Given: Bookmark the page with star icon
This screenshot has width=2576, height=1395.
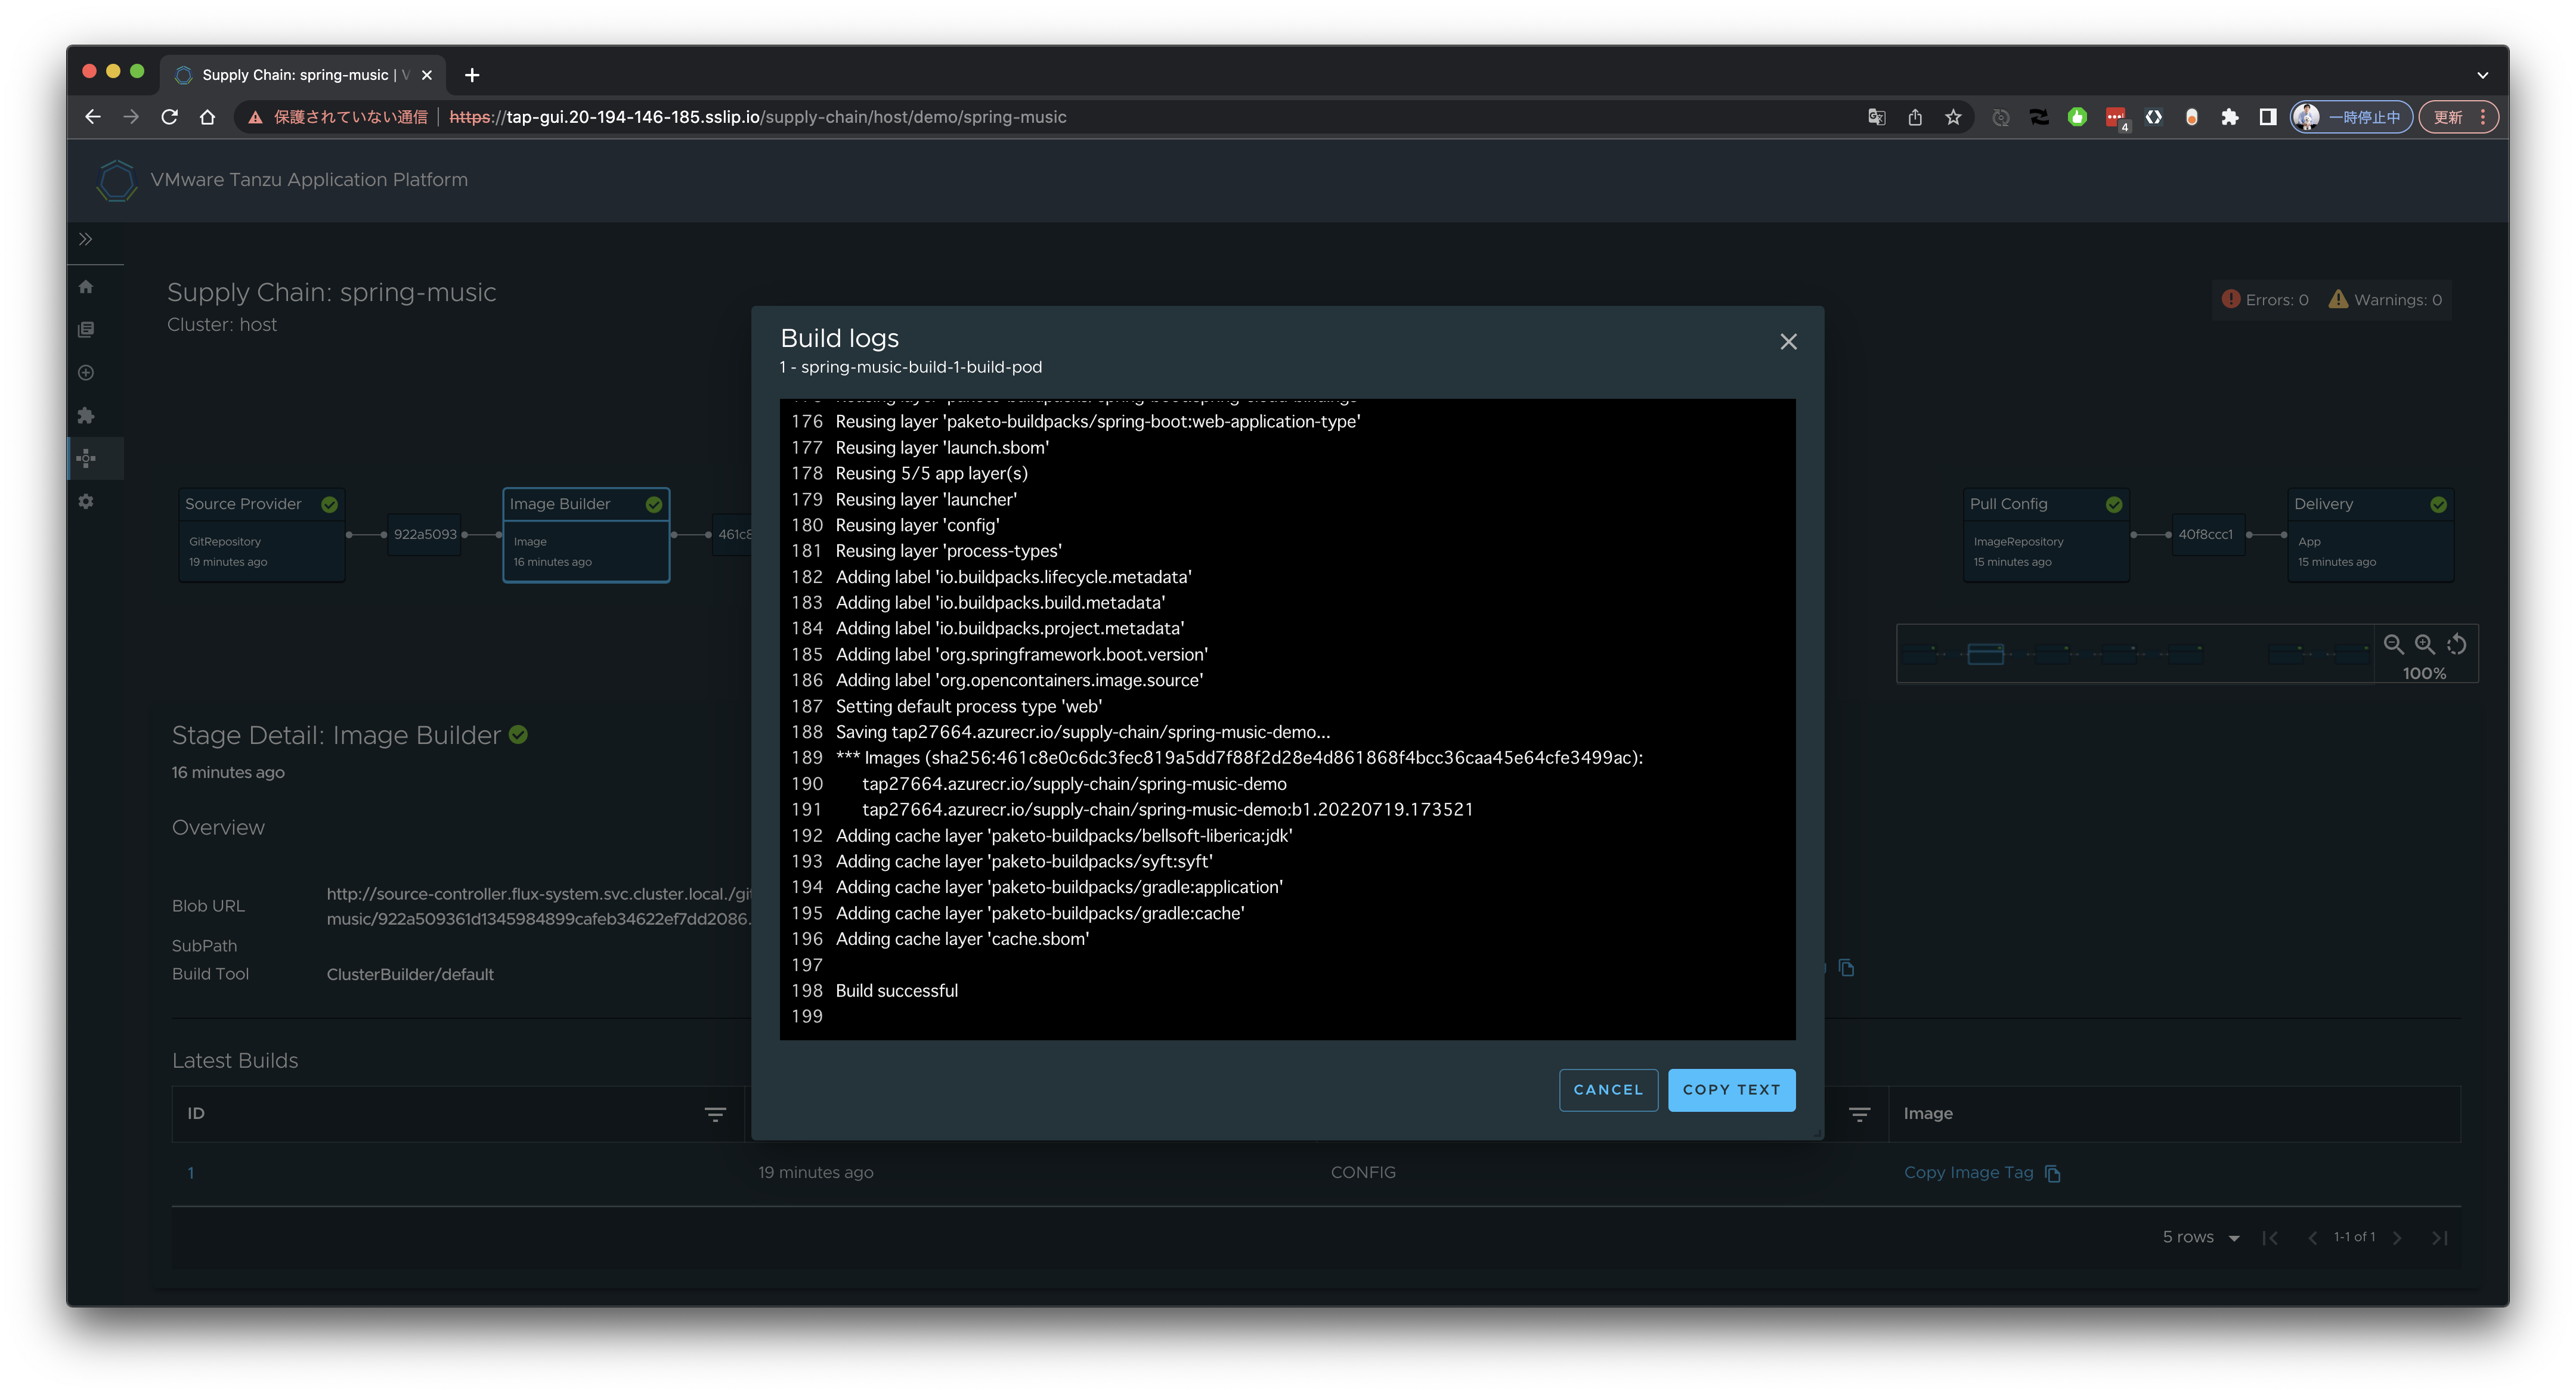Looking at the screenshot, I should pos(1953,117).
